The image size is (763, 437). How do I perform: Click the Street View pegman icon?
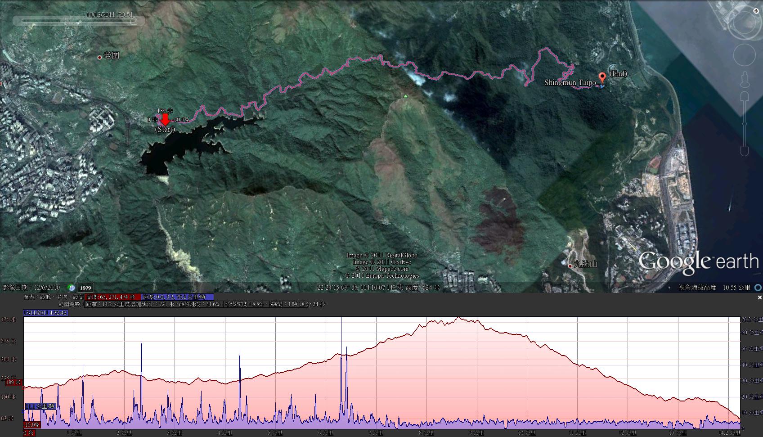(x=744, y=79)
